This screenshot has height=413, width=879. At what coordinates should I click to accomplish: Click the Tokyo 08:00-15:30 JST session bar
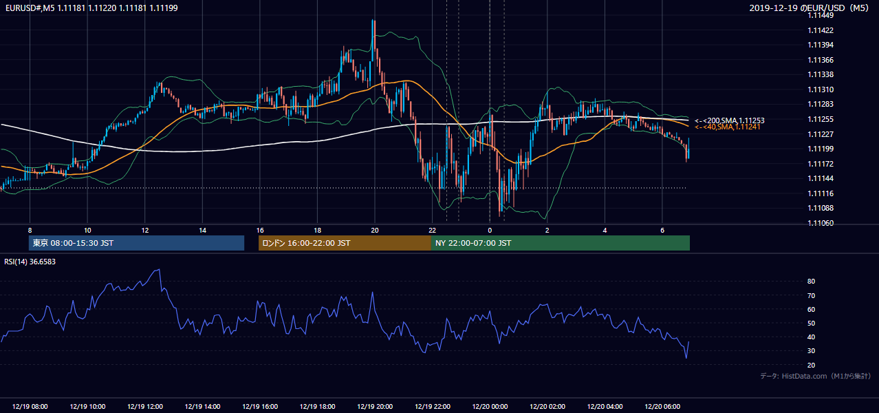click(x=136, y=243)
